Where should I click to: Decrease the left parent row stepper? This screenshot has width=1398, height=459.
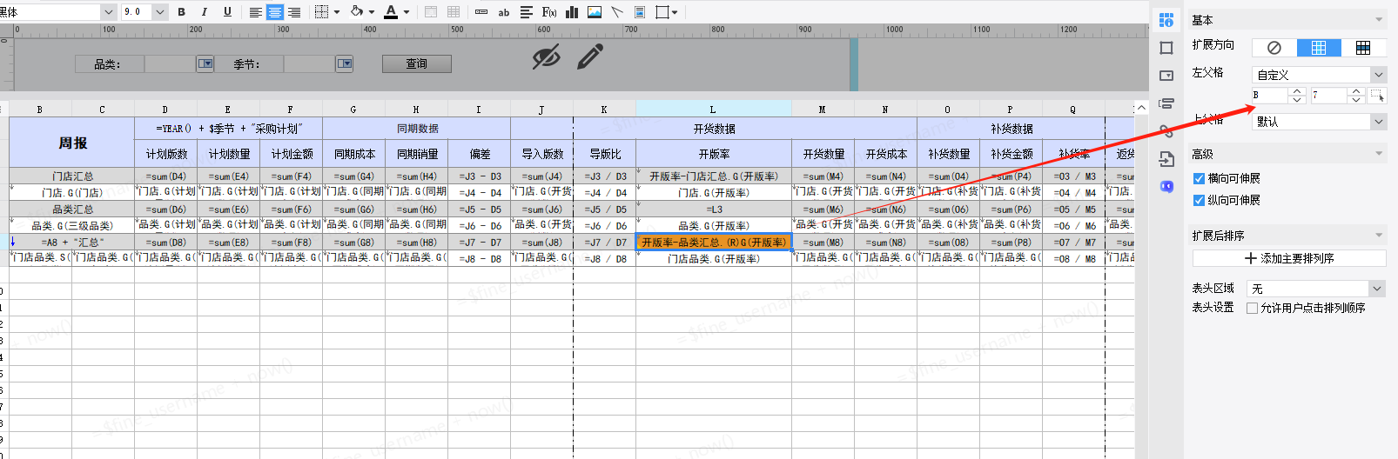tap(1355, 99)
